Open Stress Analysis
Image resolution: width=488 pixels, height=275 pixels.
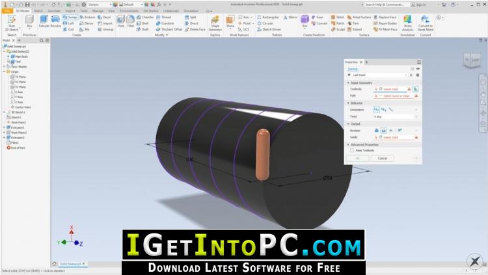[407, 23]
